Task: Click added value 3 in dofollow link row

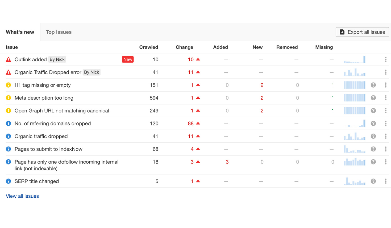Action: 227,162
